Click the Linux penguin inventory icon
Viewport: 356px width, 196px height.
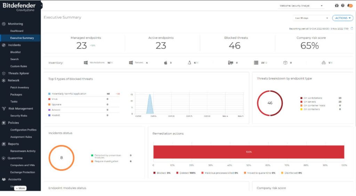189,63
